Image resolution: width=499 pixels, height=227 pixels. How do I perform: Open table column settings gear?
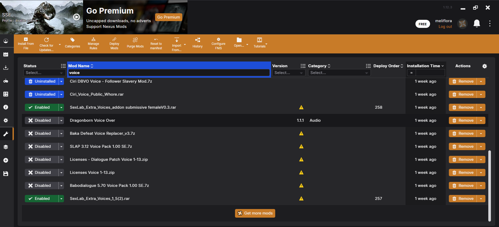click(485, 66)
